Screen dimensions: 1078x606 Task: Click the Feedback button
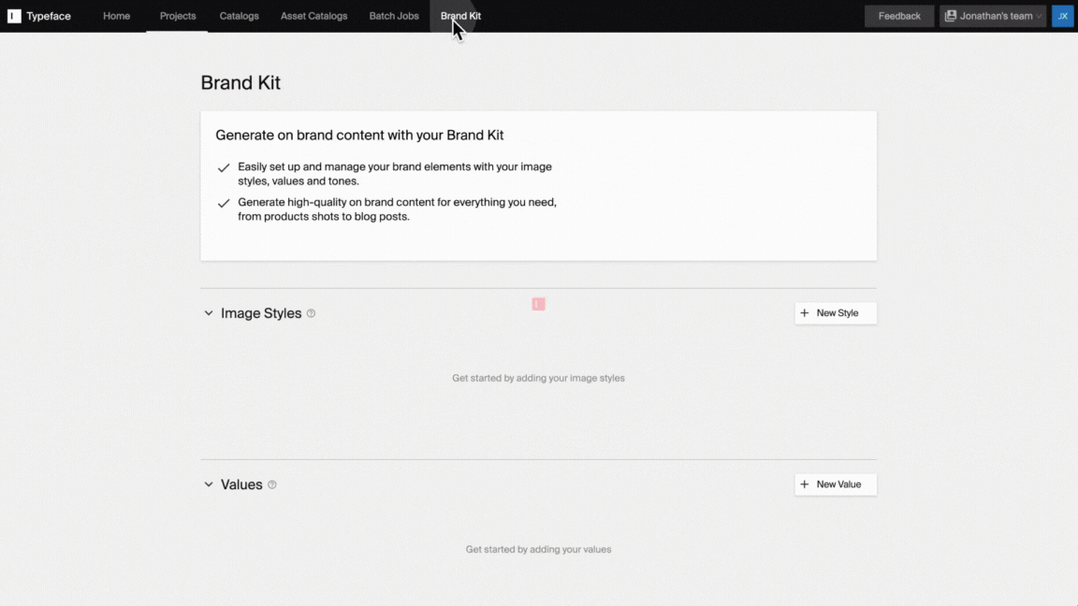coord(897,15)
